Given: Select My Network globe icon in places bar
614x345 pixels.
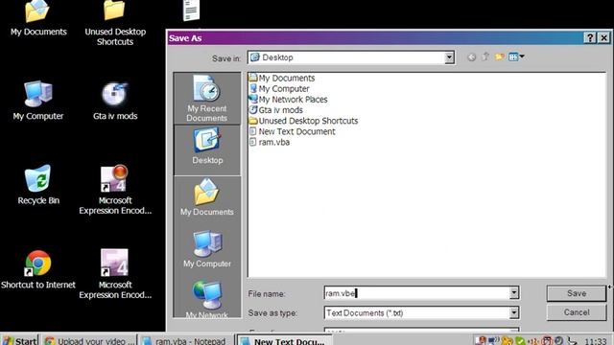Looking at the screenshot, I should pos(207,296).
